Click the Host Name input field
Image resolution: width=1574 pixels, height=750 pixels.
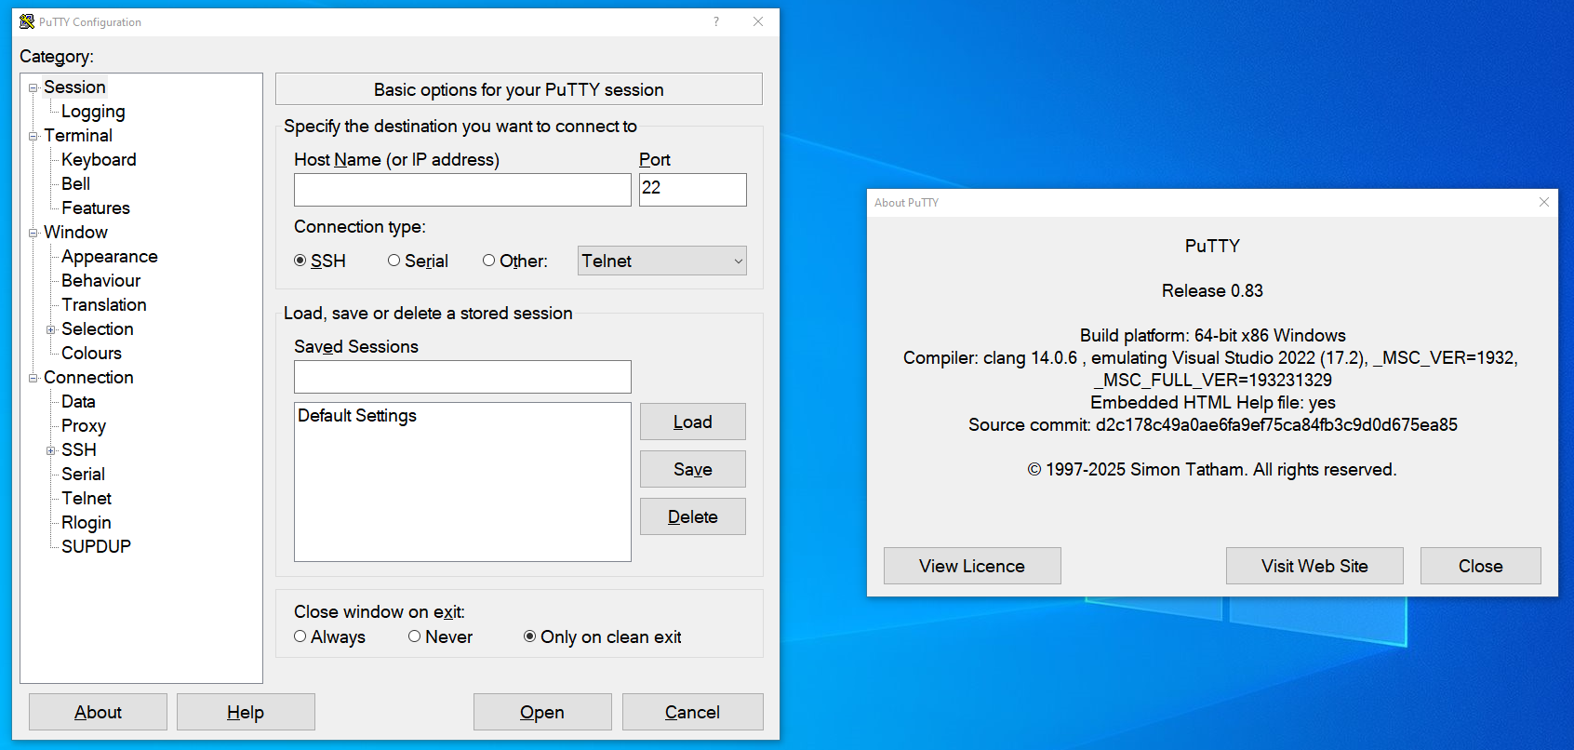[x=462, y=190]
